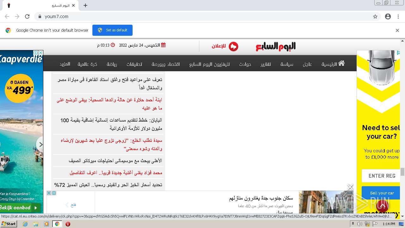The image size is (405, 228).
Task: Open headline سيدة تطلب الخلع
Action: coord(111,144)
